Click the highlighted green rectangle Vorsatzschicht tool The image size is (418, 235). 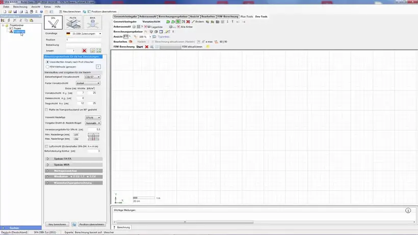coord(178,21)
